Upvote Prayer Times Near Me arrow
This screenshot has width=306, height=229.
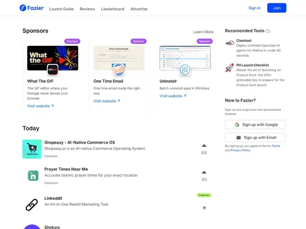pos(204,172)
